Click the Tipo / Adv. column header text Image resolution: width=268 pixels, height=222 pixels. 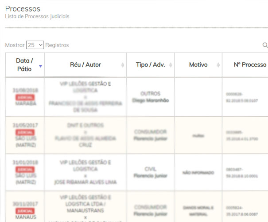coord(150,65)
